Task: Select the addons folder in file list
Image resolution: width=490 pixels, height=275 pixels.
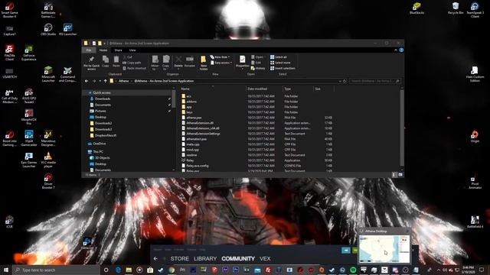Action: [x=191, y=102]
